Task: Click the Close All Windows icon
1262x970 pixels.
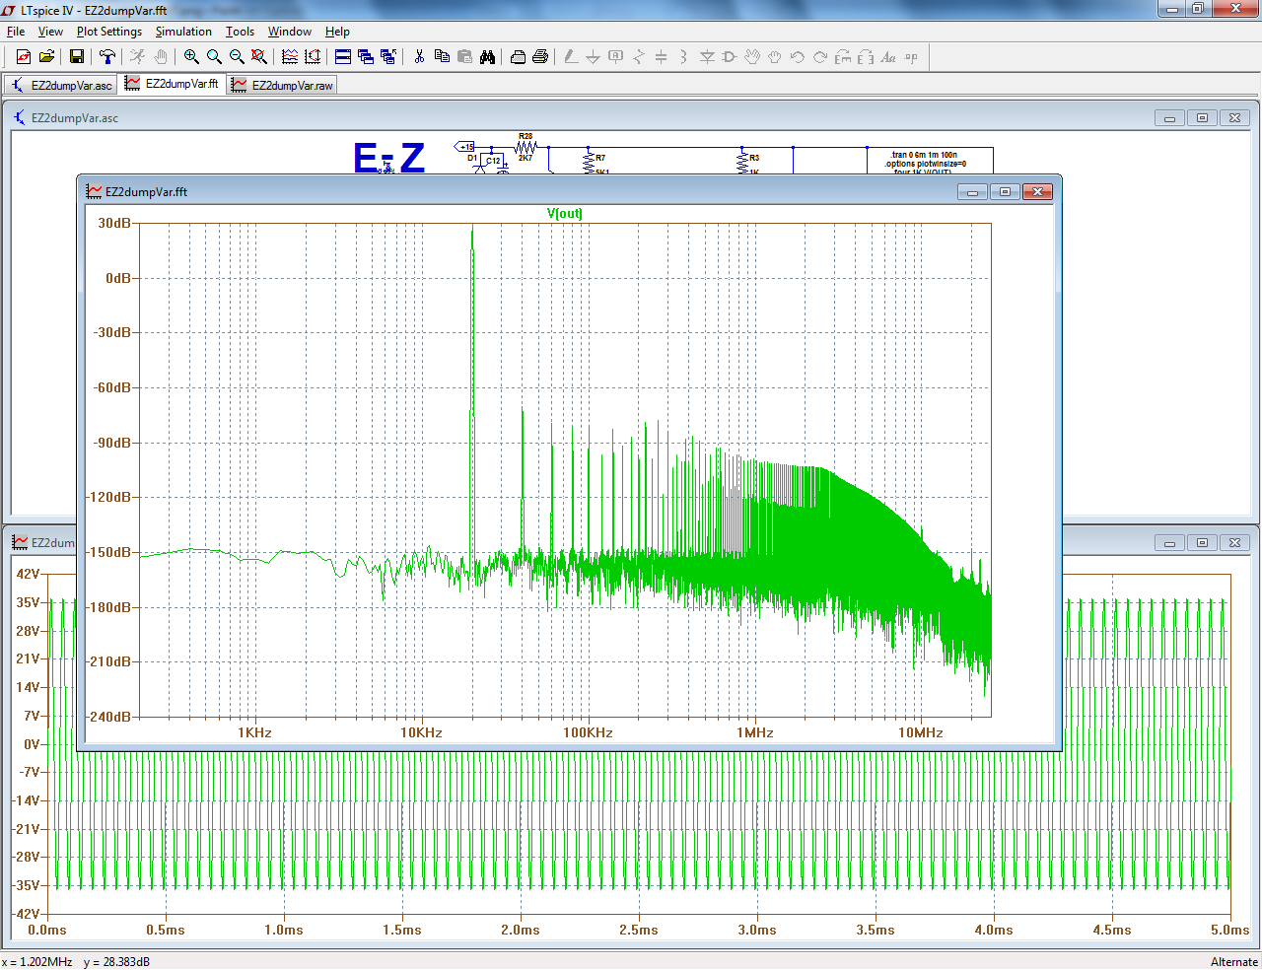Action: pos(388,57)
